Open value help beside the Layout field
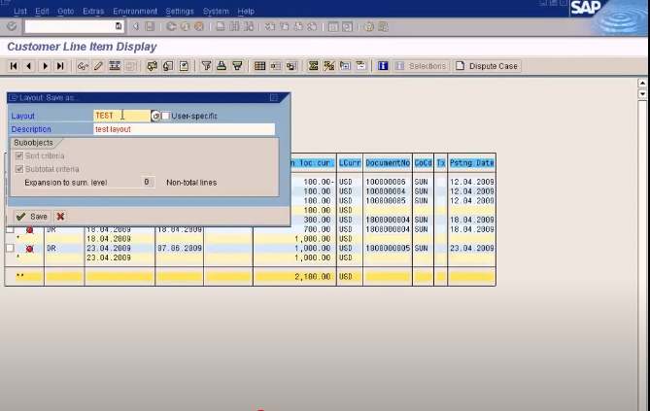Image resolution: width=650 pixels, height=411 pixels. (x=155, y=117)
